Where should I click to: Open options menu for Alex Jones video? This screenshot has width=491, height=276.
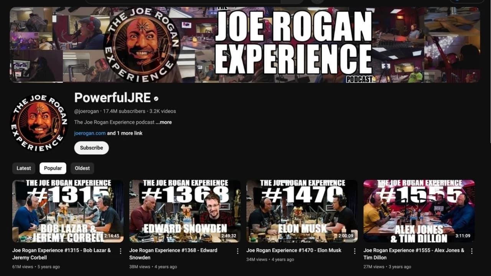click(471, 251)
